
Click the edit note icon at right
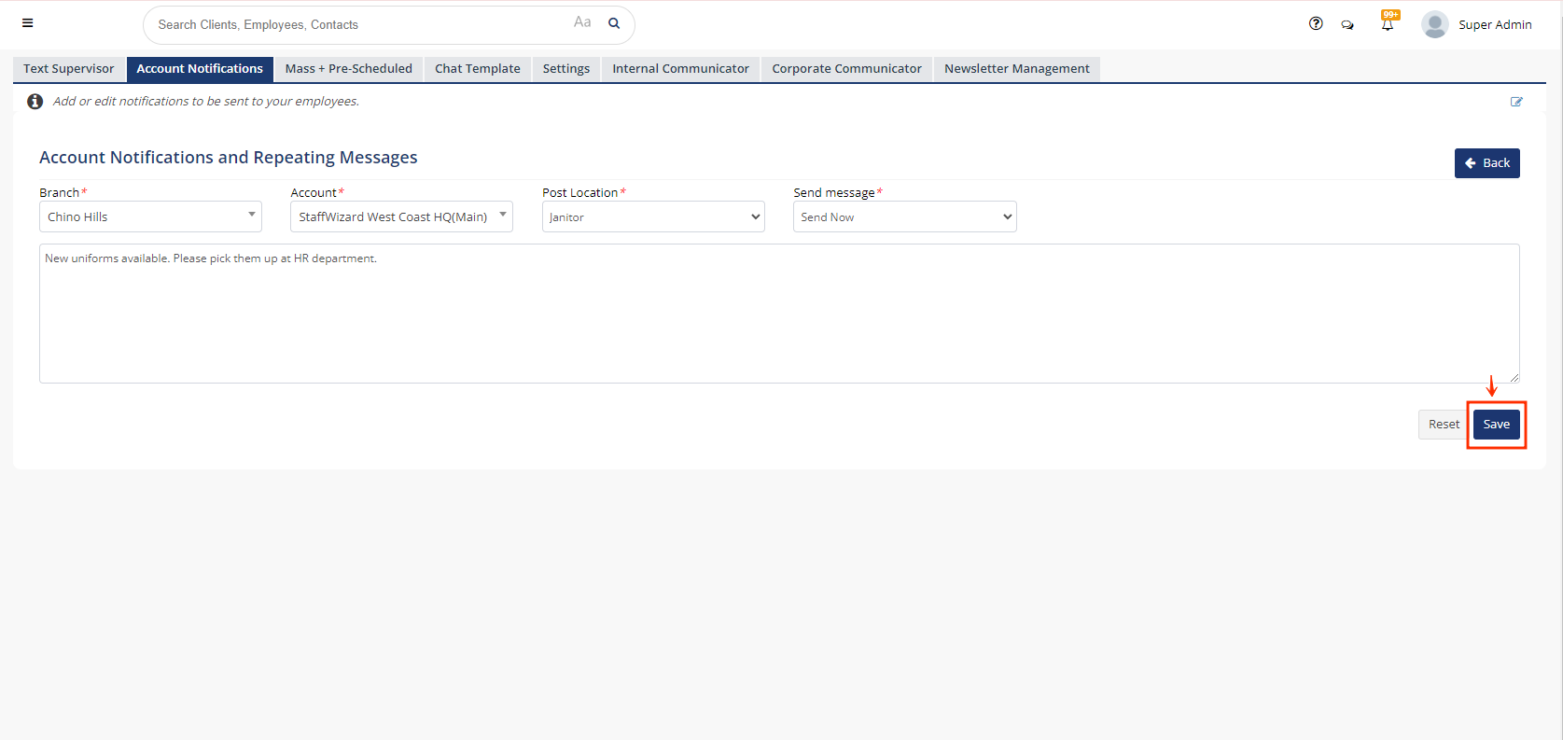pos(1516,102)
